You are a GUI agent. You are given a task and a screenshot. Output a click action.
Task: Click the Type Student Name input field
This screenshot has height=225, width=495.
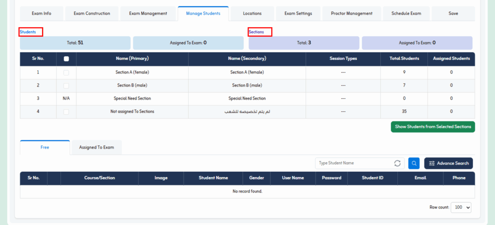(x=353, y=164)
